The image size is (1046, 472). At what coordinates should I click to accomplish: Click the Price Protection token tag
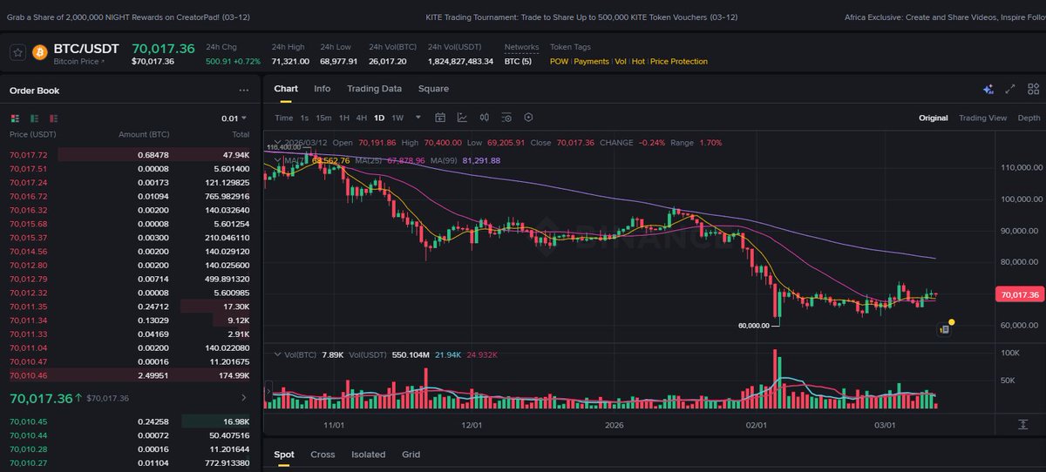(x=679, y=61)
